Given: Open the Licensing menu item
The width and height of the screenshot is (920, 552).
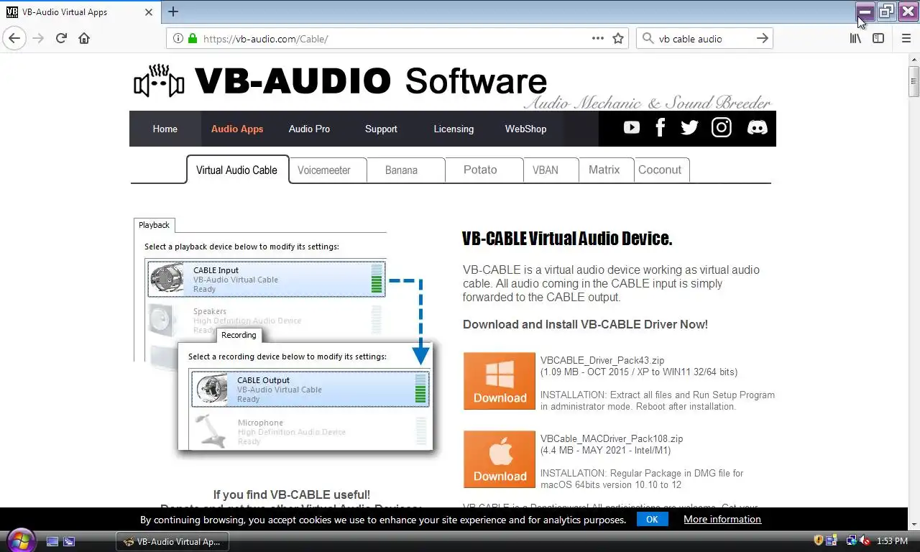Looking at the screenshot, I should coord(454,129).
